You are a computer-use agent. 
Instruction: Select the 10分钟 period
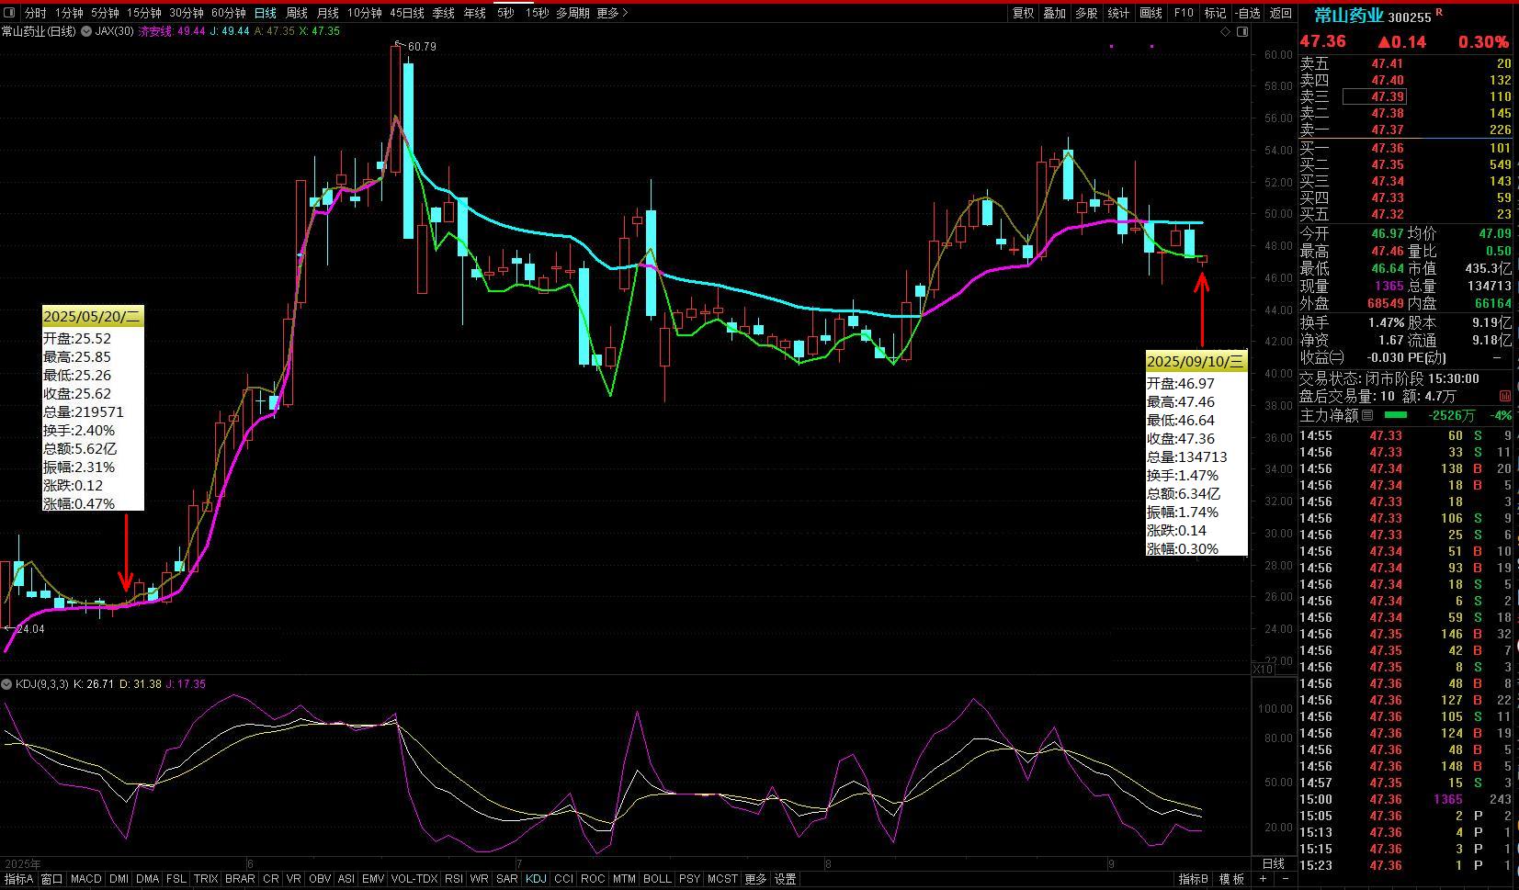pos(365,13)
